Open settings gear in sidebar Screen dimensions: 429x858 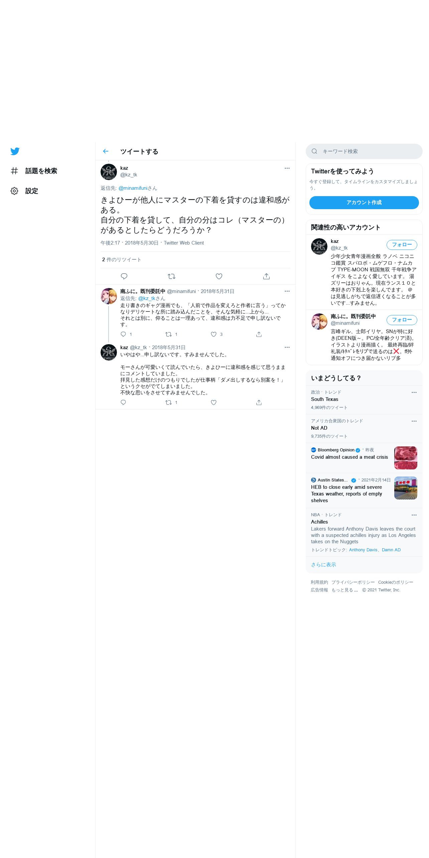(14, 191)
